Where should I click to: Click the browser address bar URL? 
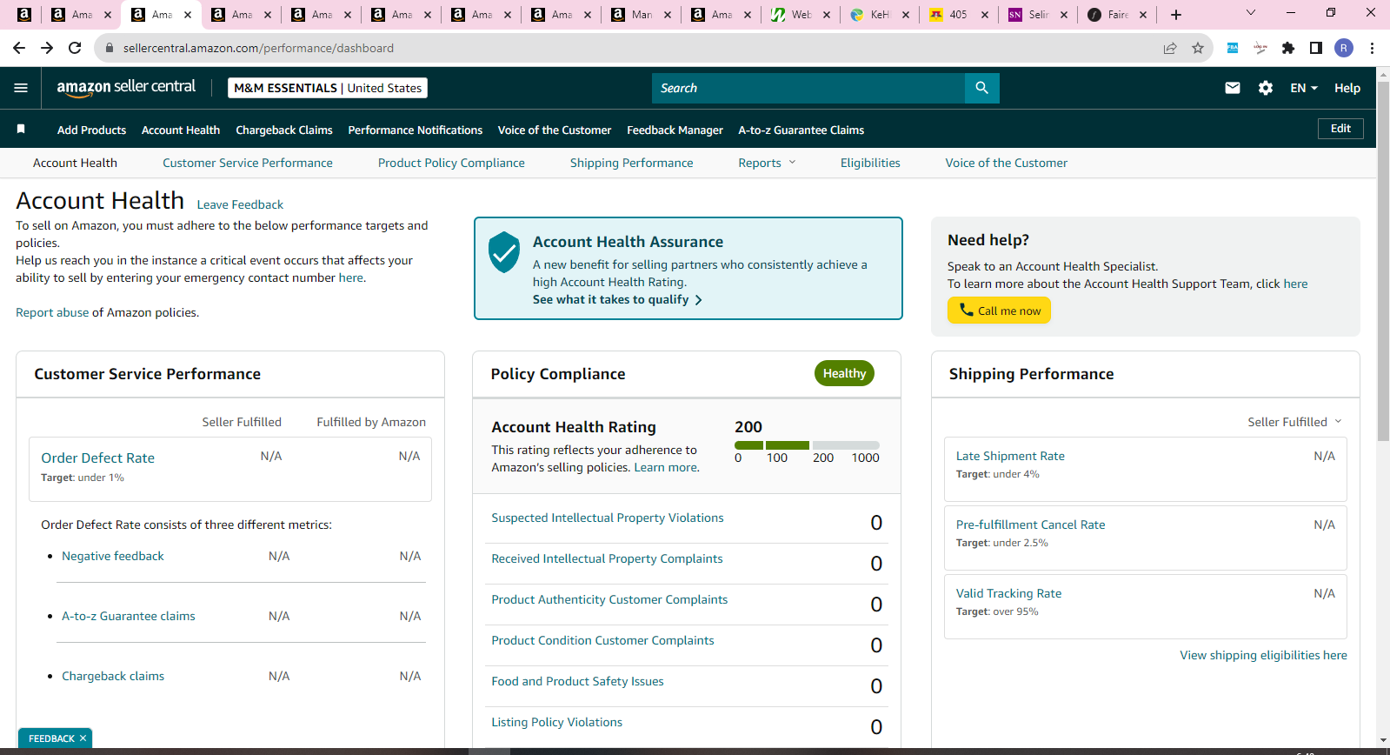258,48
